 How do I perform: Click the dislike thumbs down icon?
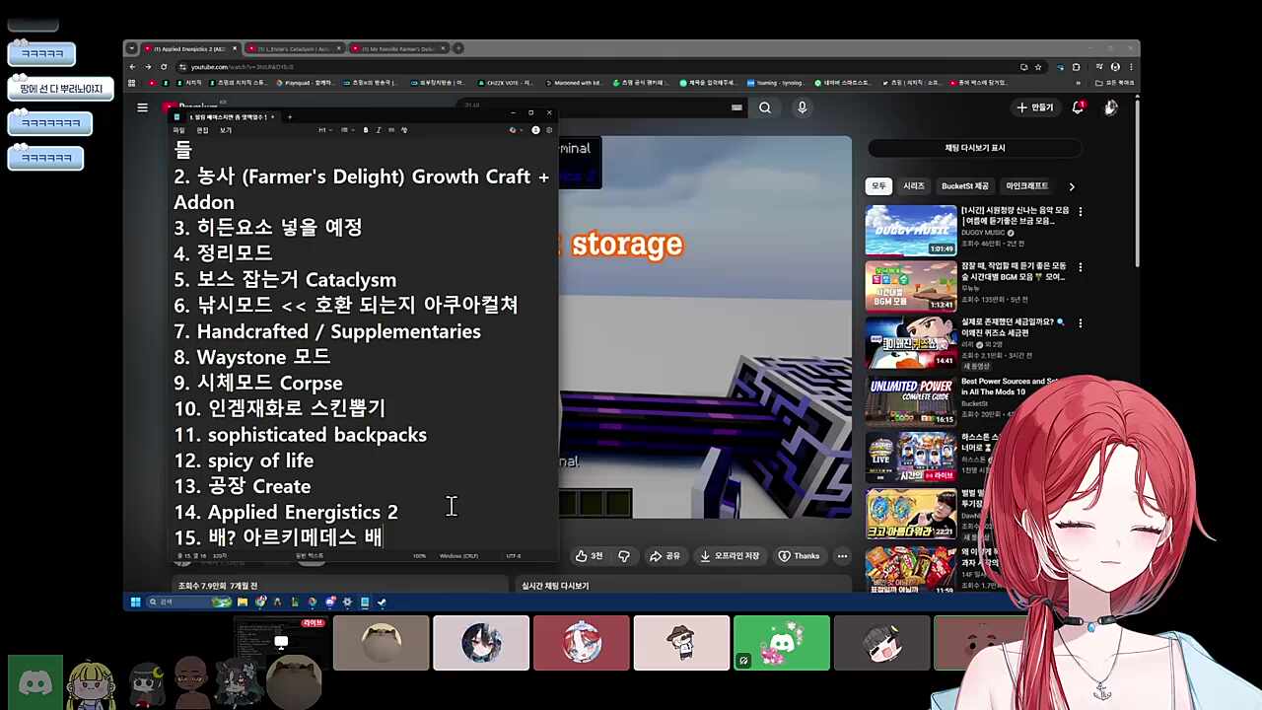pos(623,555)
